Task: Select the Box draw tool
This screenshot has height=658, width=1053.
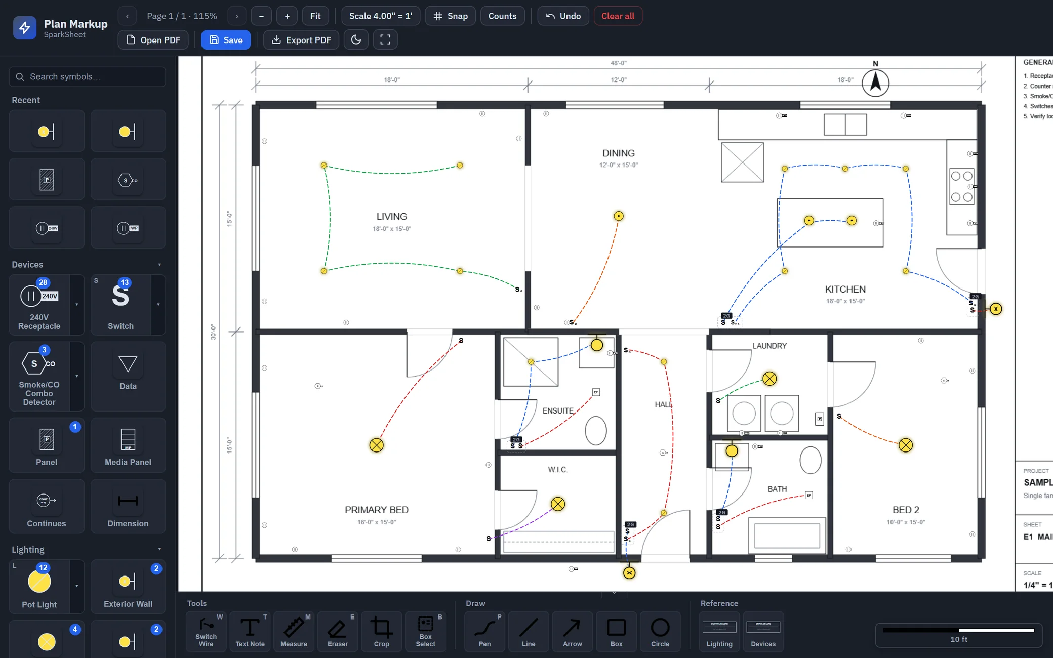Action: [616, 632]
